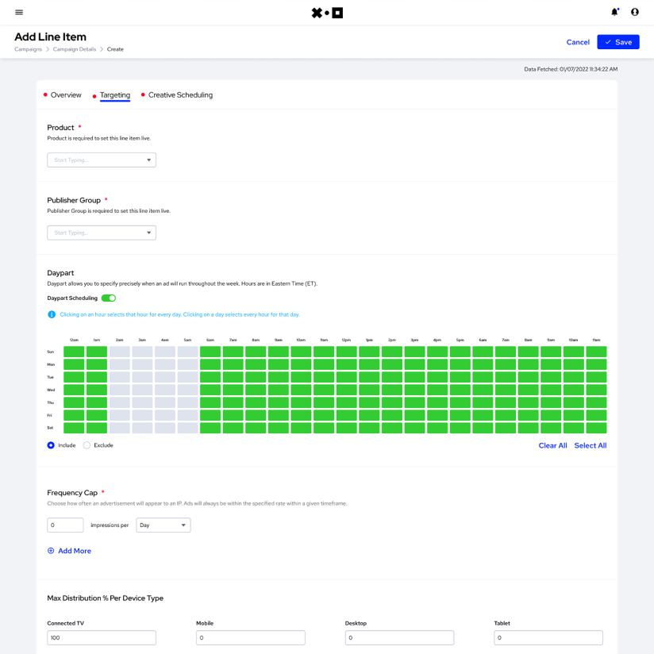The width and height of the screenshot is (654, 654).
Task: Click the Cancel link
Action: pos(578,42)
